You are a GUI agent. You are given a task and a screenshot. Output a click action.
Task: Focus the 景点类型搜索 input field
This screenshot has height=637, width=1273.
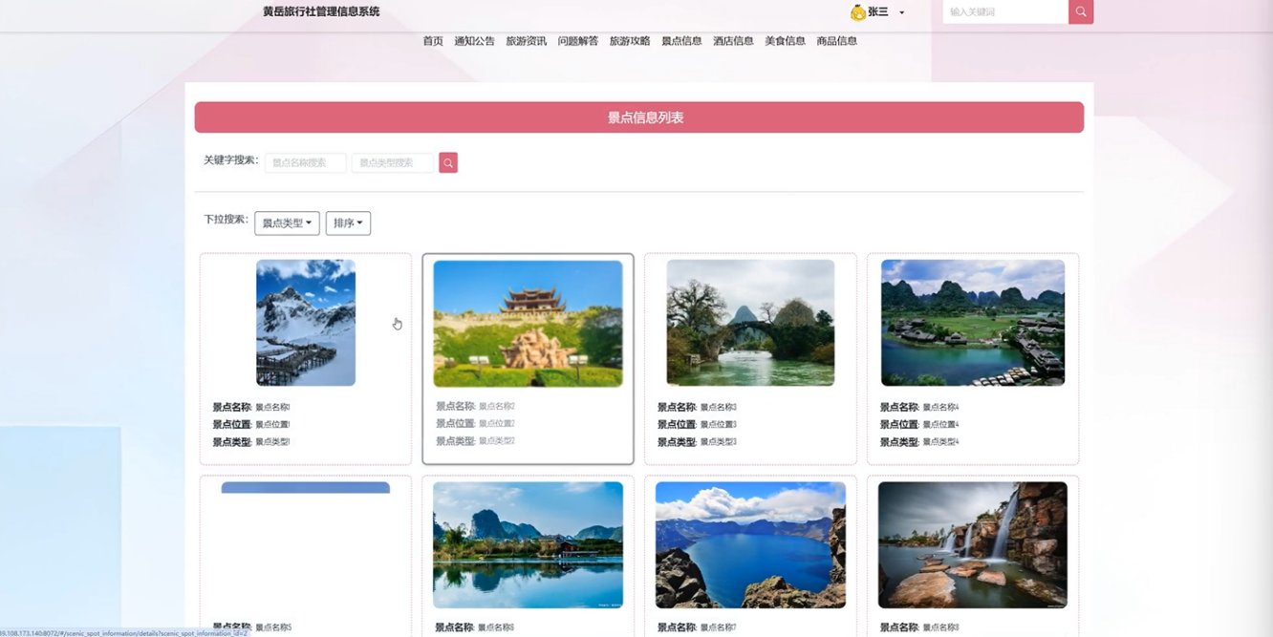click(x=393, y=163)
